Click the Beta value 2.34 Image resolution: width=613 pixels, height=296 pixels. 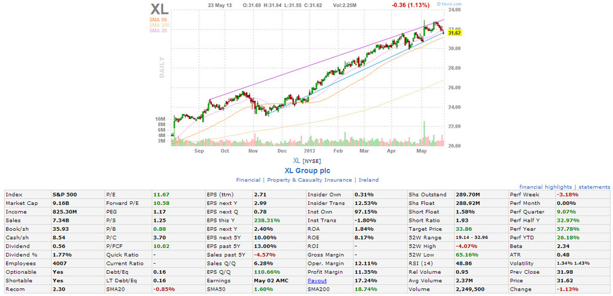click(563, 246)
